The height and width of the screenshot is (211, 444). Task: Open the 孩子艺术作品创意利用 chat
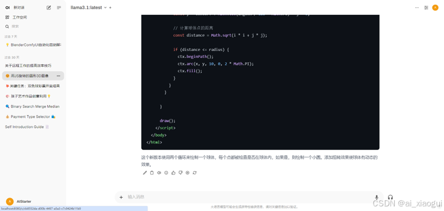pyautogui.click(x=33, y=97)
